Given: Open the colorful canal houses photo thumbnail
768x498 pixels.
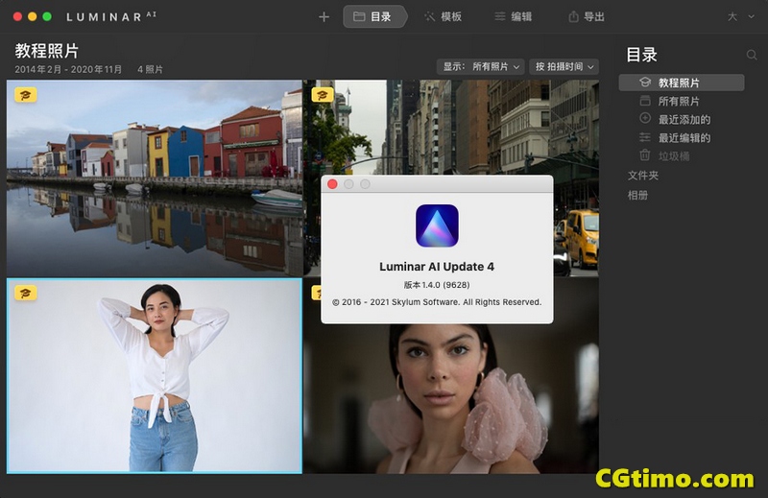Looking at the screenshot, I should [x=155, y=178].
